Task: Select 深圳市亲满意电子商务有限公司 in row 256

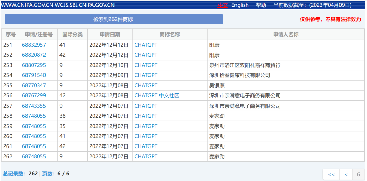Action: [x=245, y=95]
